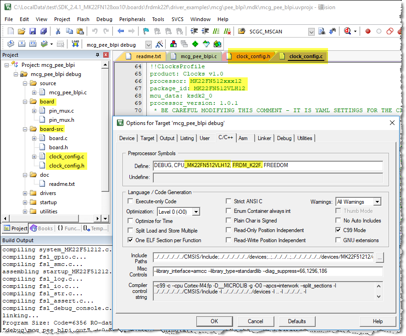Click the Download (LOAD) to flash icon
Screen dimensions: 406x336
pos(76,44)
